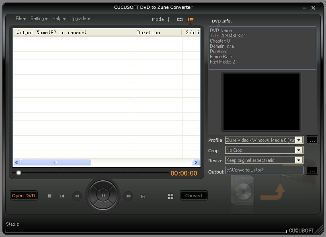This screenshot has width=326, height=237.
Task: Fast forward the video
Action: click(x=129, y=196)
